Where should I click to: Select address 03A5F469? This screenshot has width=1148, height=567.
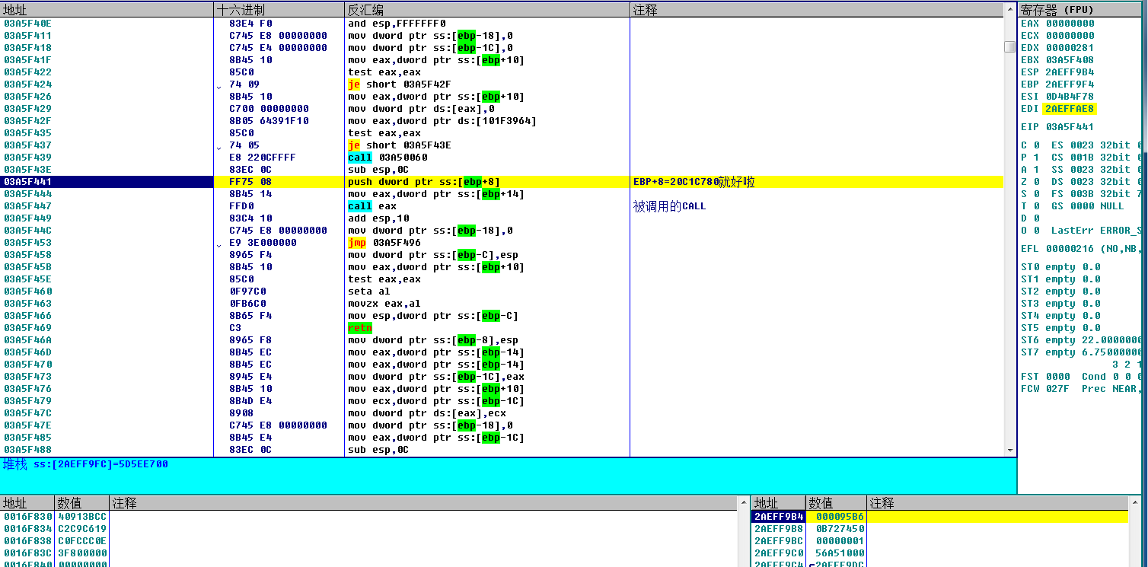(28, 328)
